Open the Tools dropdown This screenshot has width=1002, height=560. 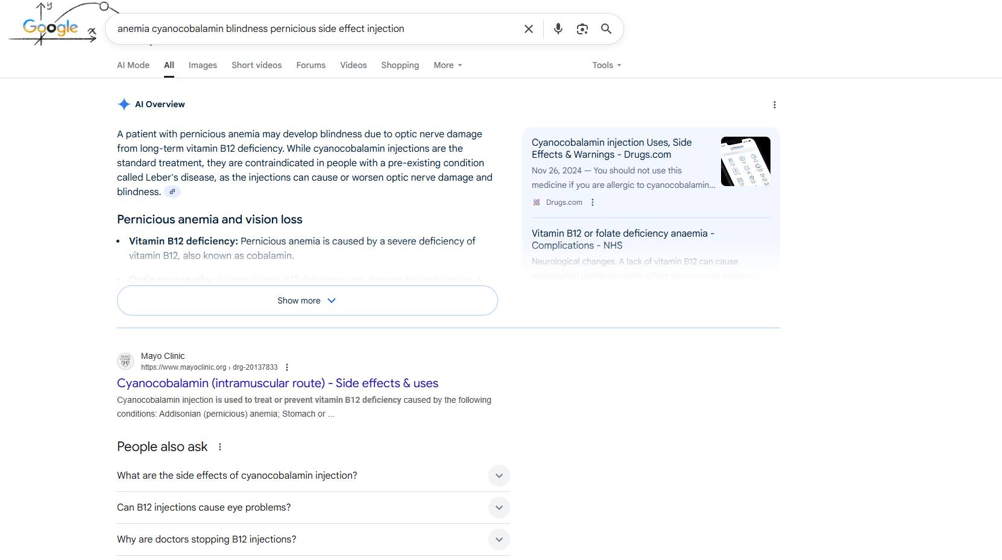click(607, 65)
